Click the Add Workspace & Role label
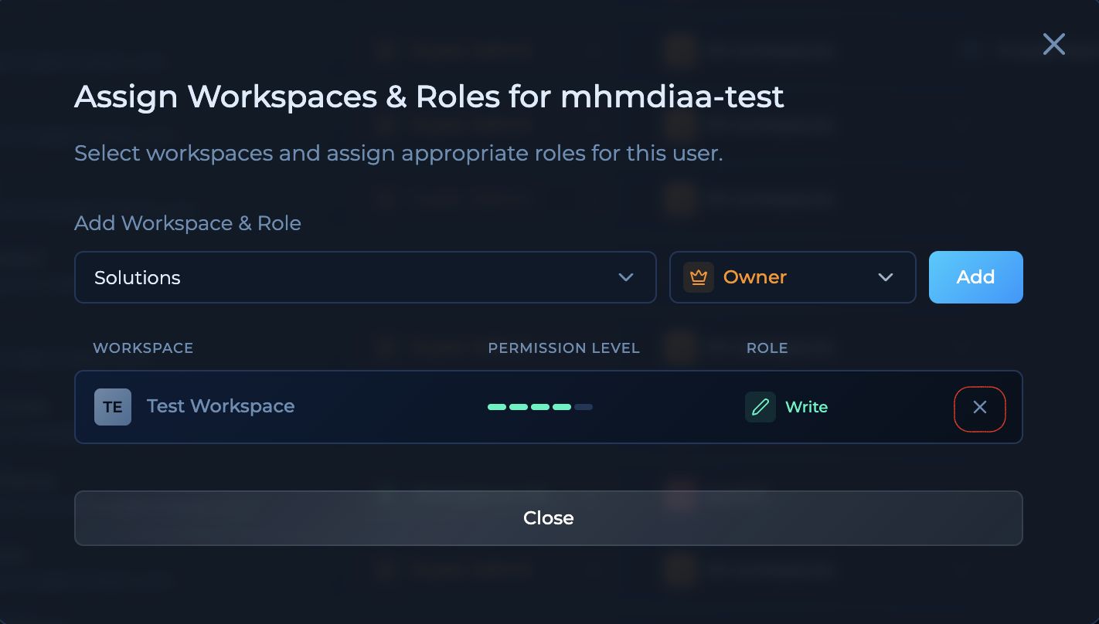The image size is (1099, 624). pyautogui.click(x=187, y=223)
